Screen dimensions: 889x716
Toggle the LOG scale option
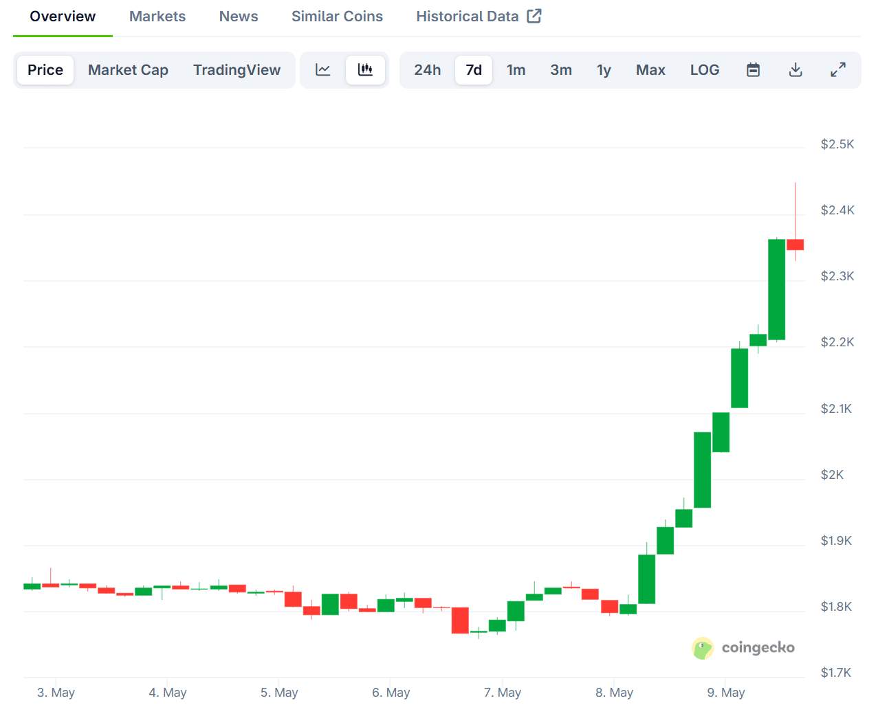click(705, 69)
